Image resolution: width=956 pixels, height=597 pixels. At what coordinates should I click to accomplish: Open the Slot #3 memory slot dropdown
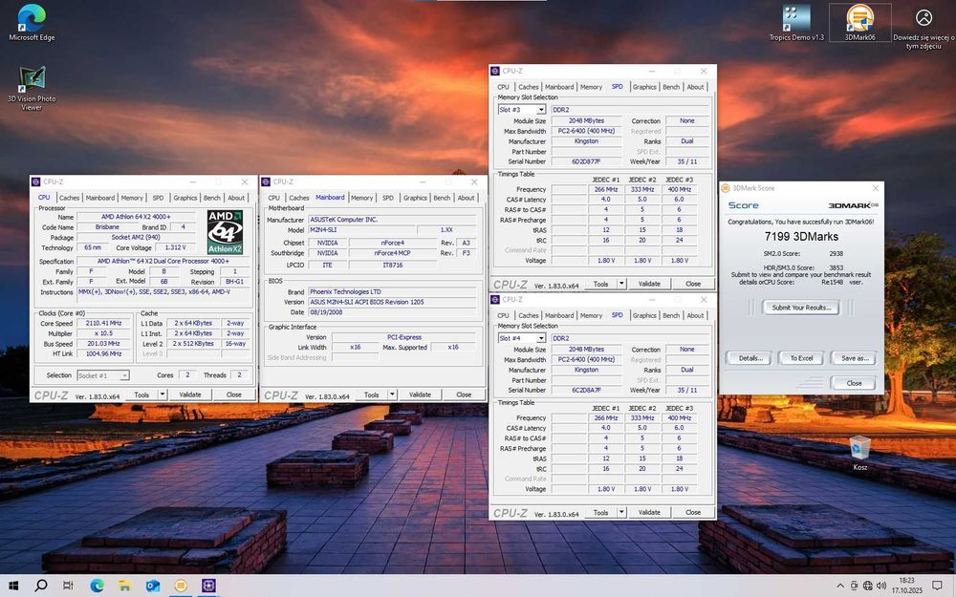tap(541, 110)
